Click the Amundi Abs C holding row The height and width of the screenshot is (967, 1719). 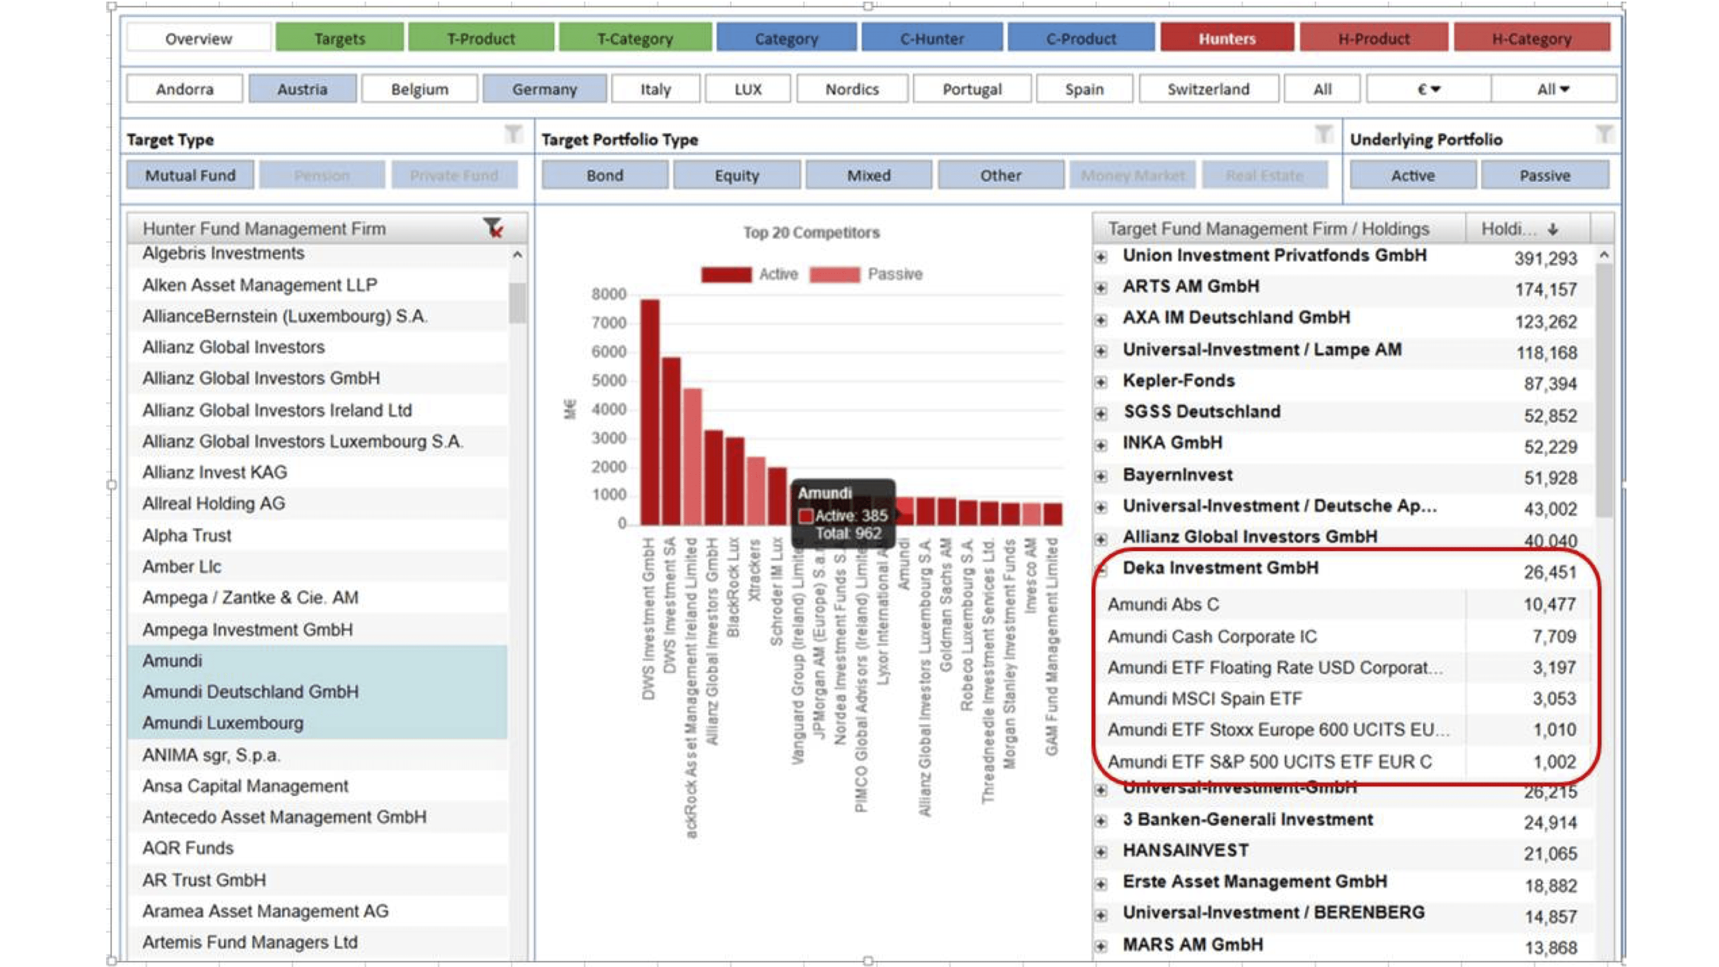coord(1343,605)
